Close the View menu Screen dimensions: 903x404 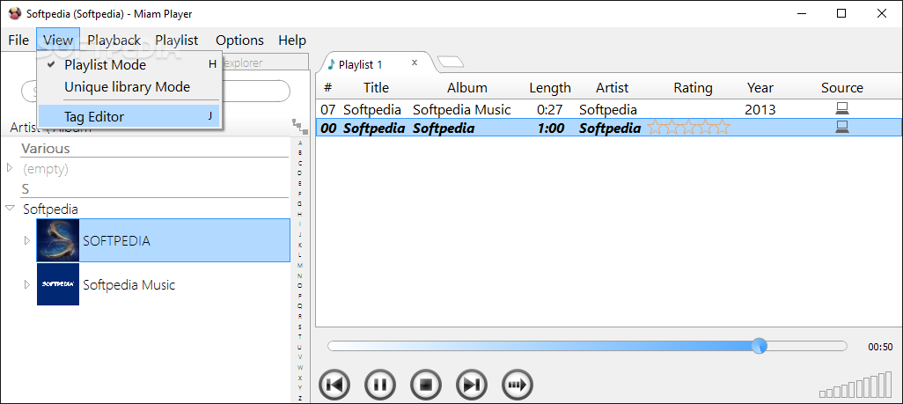(x=57, y=40)
